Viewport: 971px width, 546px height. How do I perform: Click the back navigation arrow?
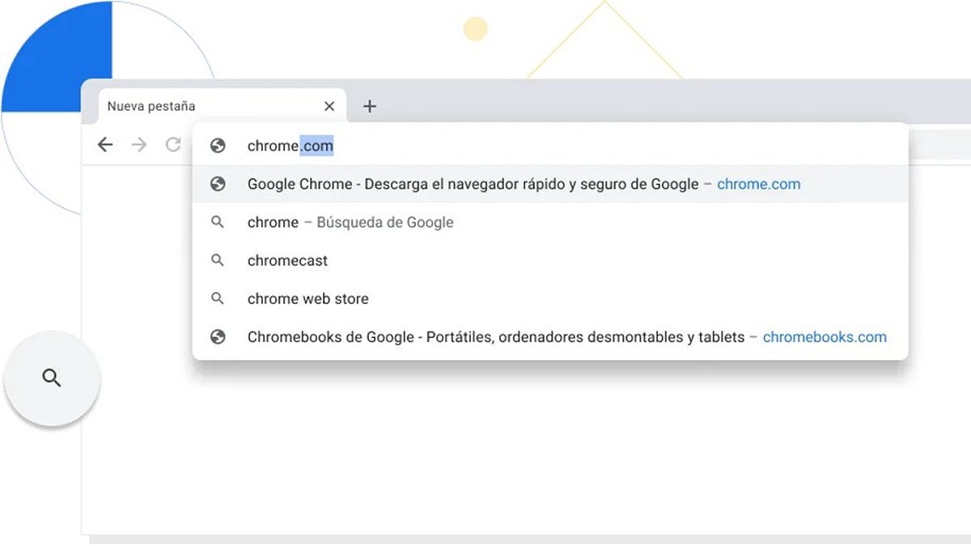[105, 145]
